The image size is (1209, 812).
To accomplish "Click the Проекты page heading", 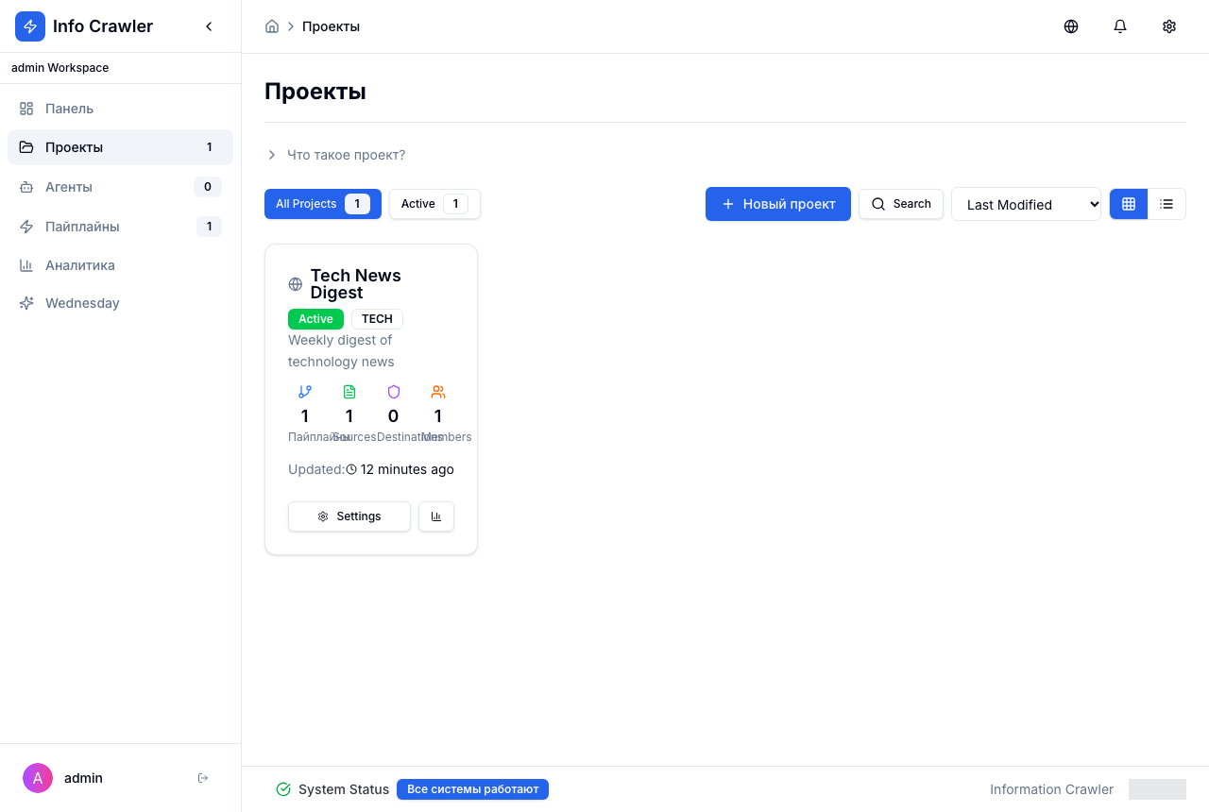I will pyautogui.click(x=315, y=92).
